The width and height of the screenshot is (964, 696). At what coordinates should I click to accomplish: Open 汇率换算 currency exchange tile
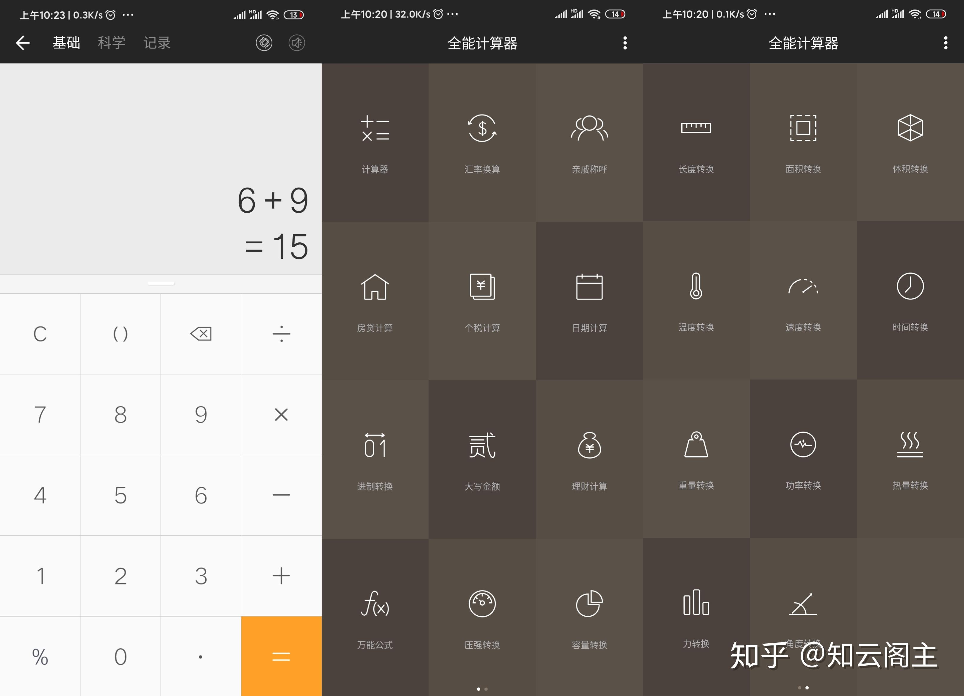click(x=482, y=143)
